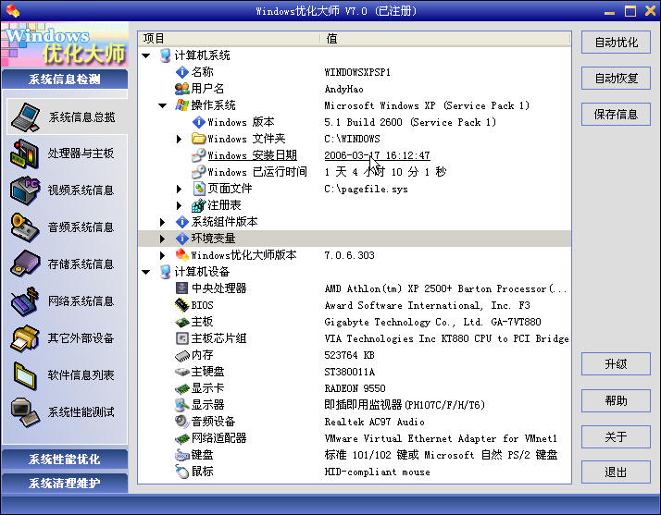
Task: Click the 显示卡 graphics card icon
Action: tap(181, 388)
